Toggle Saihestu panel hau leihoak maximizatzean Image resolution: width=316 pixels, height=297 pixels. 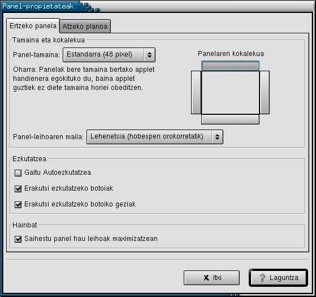click(18, 239)
